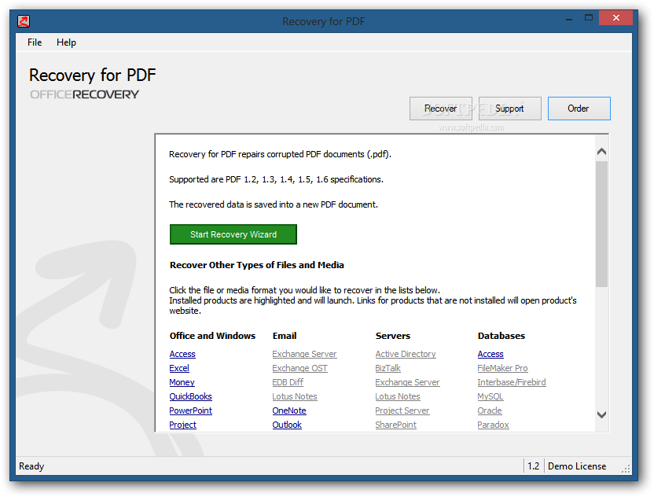This screenshot has width=654, height=497.
Task: Close the Recovery for PDF window
Action: pyautogui.click(x=616, y=18)
